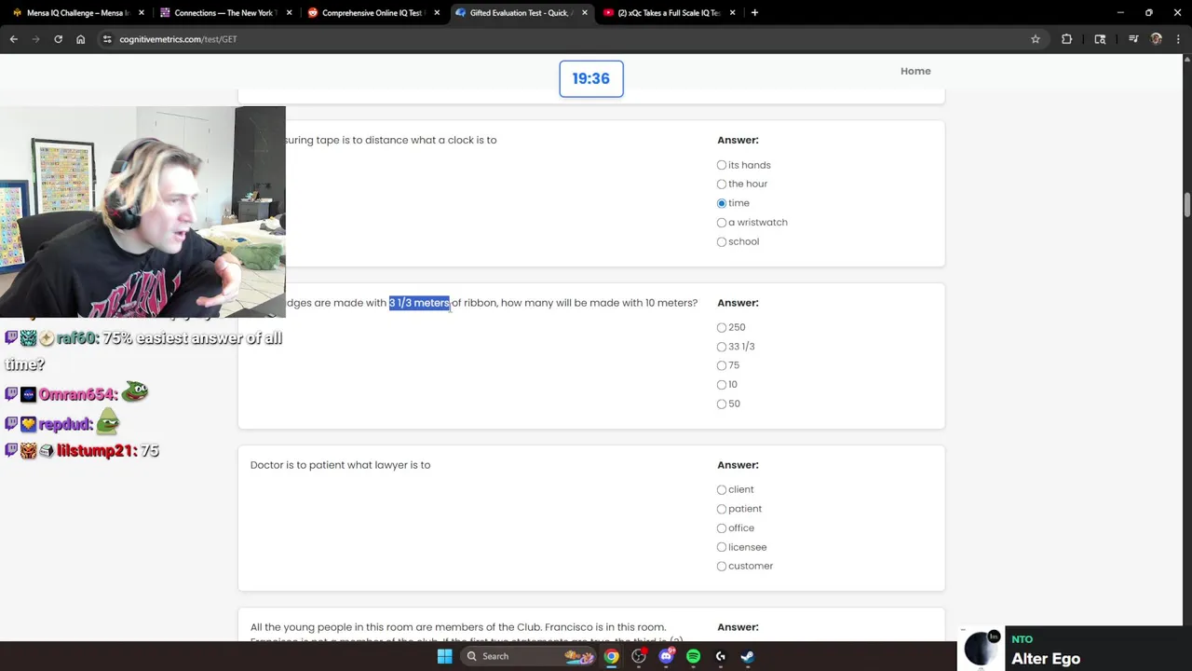
Task: Select 'licensee' for the lawyer question
Action: [722, 547]
